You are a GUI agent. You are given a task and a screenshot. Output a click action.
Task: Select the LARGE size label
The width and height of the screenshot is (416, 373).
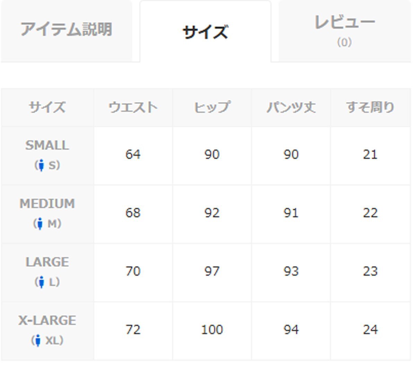47,262
